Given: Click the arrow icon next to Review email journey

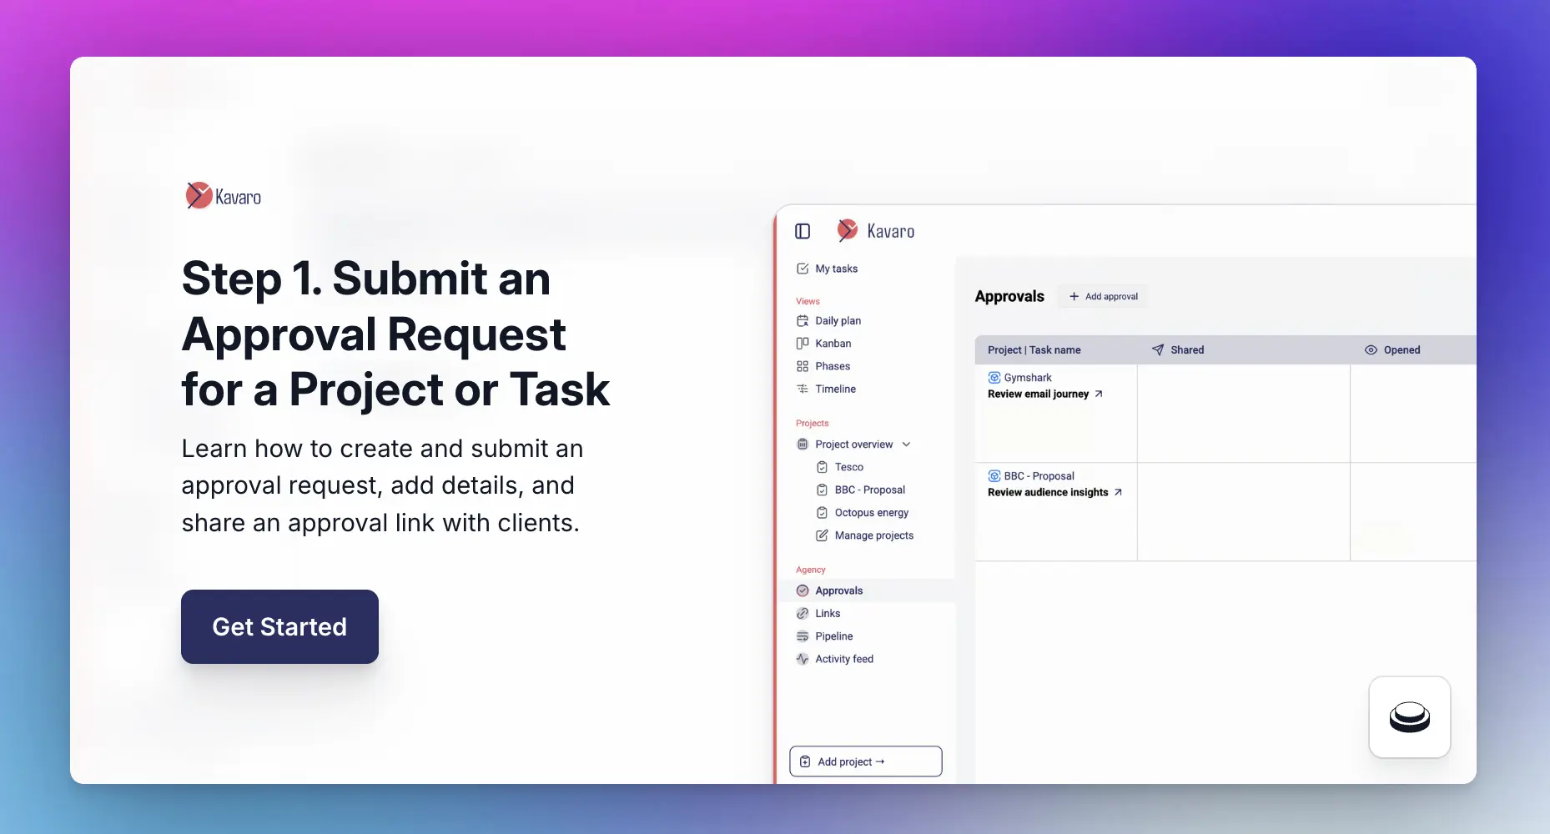Looking at the screenshot, I should [1099, 394].
